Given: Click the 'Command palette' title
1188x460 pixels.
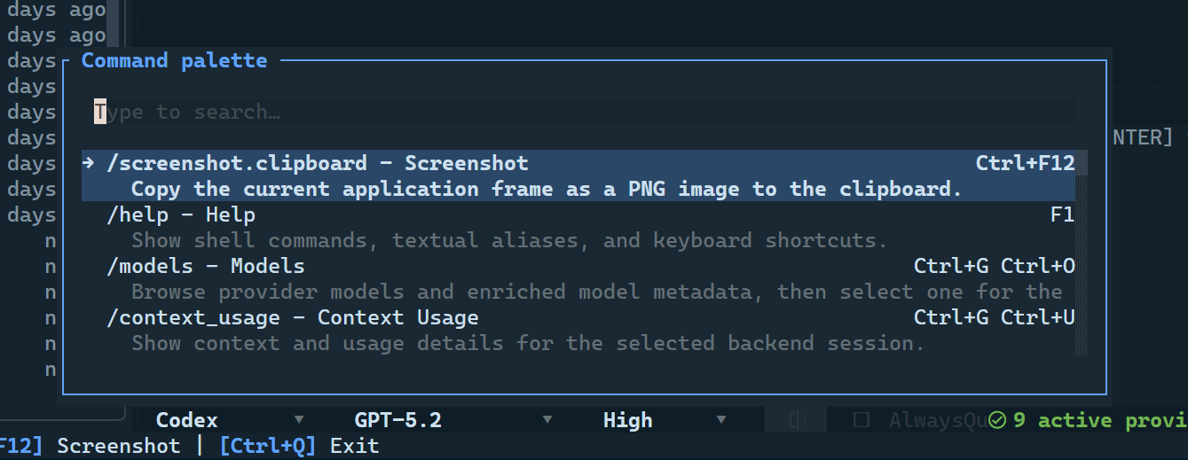Looking at the screenshot, I should (x=174, y=60).
